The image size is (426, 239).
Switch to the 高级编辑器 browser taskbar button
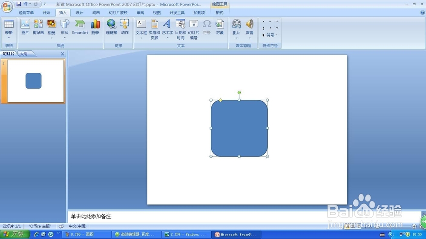point(137,234)
